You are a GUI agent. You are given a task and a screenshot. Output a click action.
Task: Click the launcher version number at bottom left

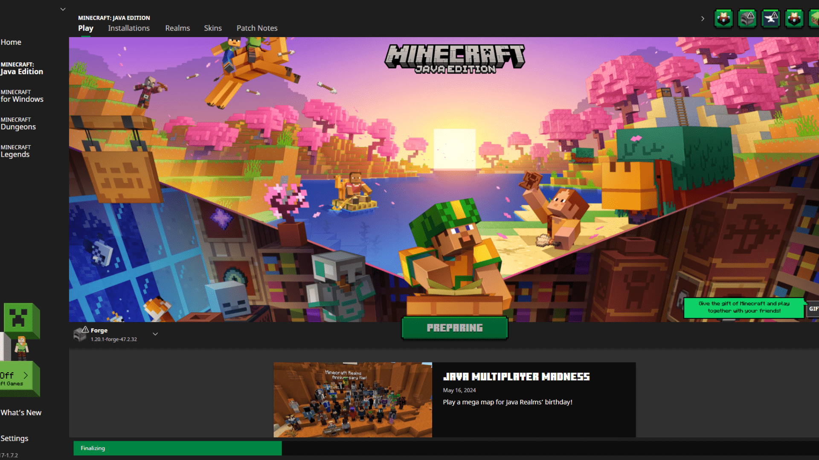click(9, 455)
